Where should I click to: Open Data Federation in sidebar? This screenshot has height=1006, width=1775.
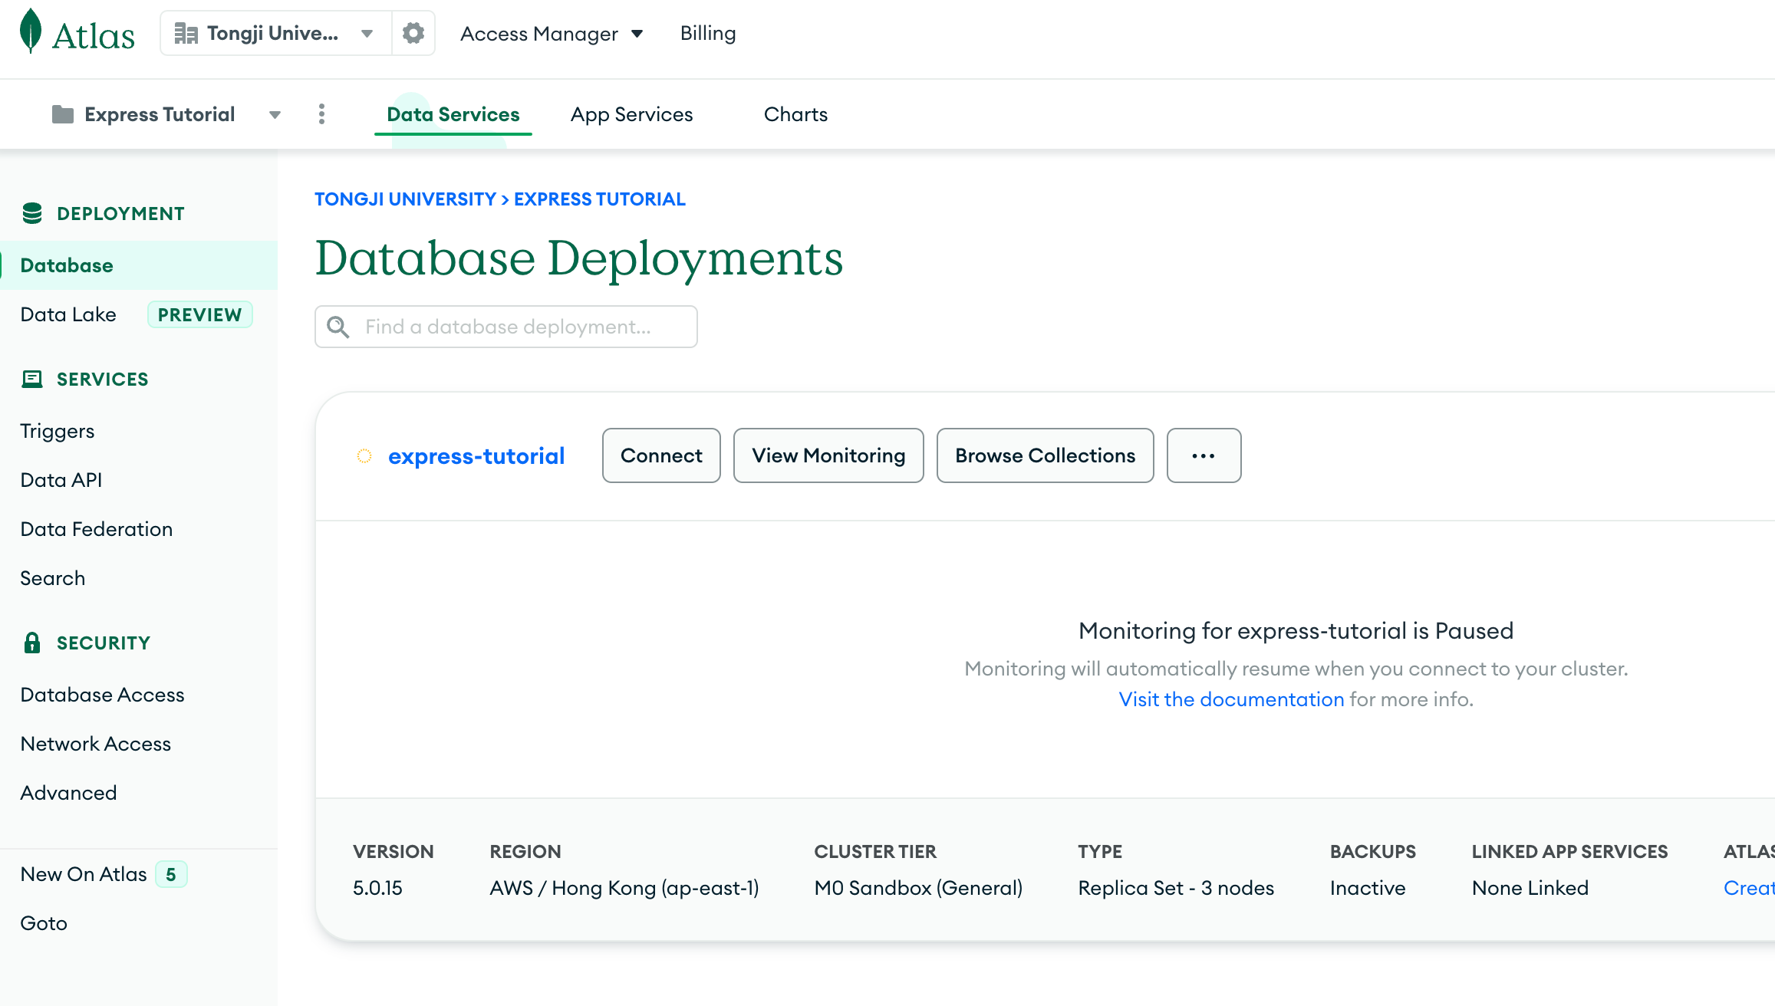click(97, 529)
